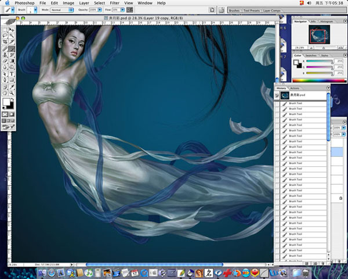Select the Move tool
This screenshot has width=348, height=279.
[13, 29]
